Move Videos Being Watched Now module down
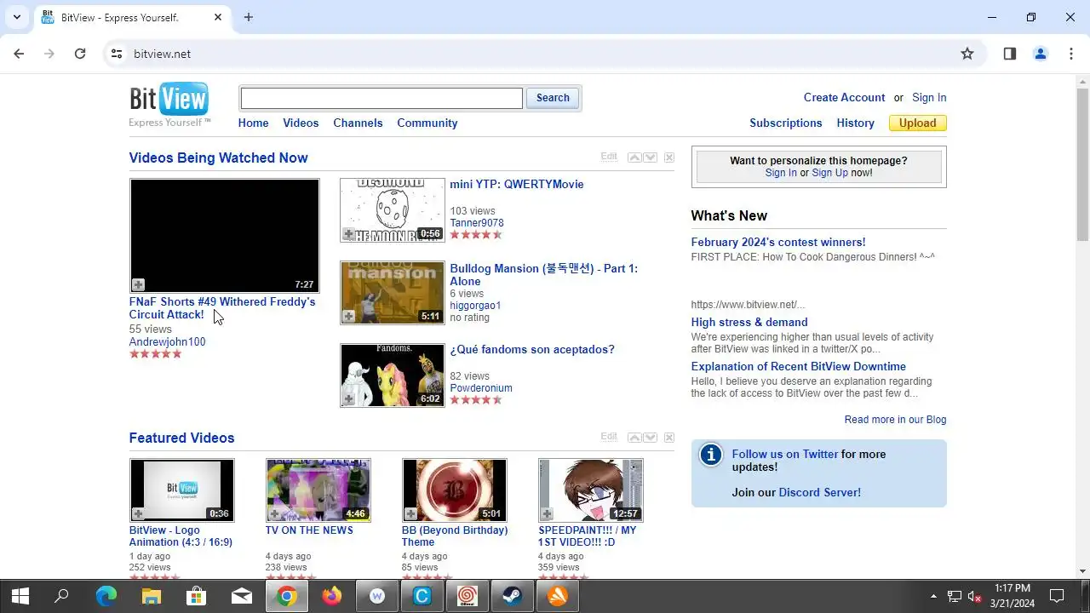 click(651, 158)
